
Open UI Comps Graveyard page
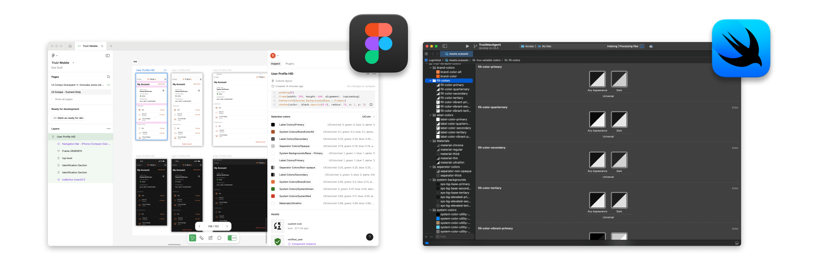[81, 85]
